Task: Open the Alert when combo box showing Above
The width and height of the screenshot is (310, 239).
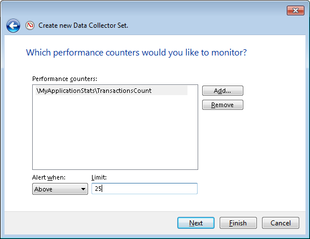Action: pyautogui.click(x=60, y=189)
